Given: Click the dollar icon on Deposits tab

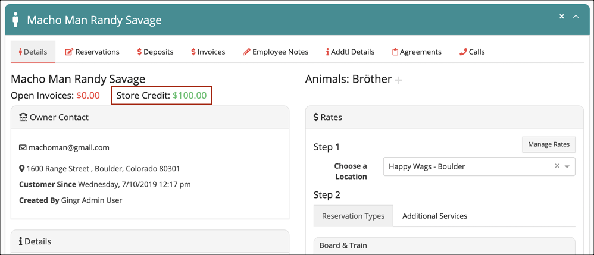Looking at the screenshot, I should tap(139, 52).
